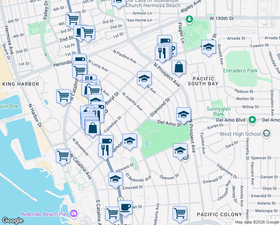This screenshot has width=280, height=225.
Task: Select the Sunnyglen Park label
Action: coord(219,111)
